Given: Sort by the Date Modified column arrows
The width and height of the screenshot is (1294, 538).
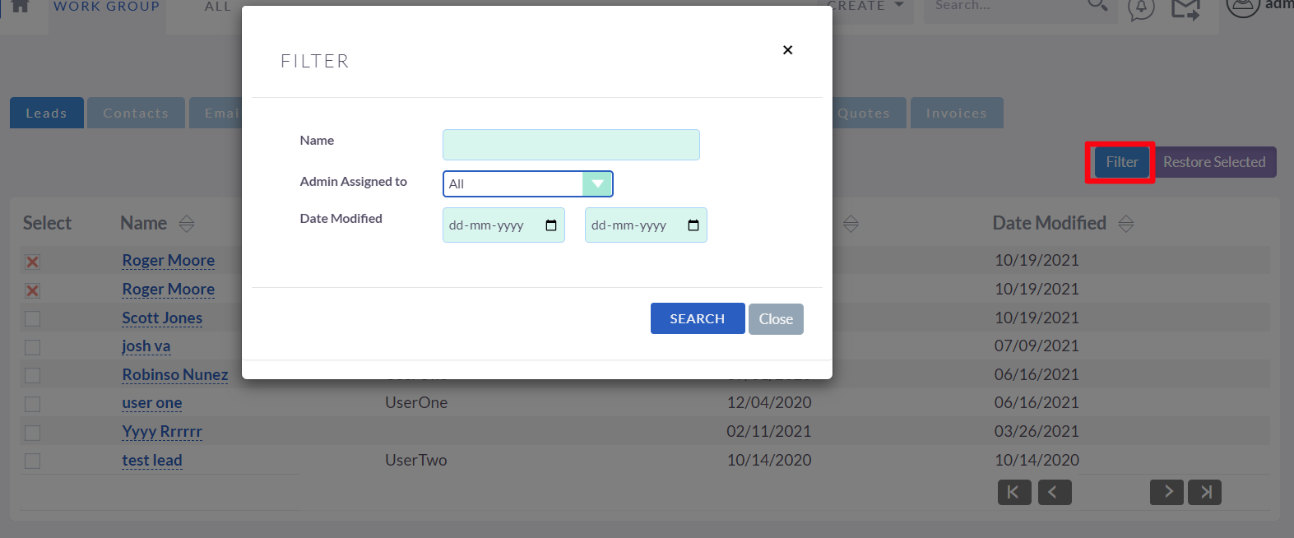Looking at the screenshot, I should 1126,224.
